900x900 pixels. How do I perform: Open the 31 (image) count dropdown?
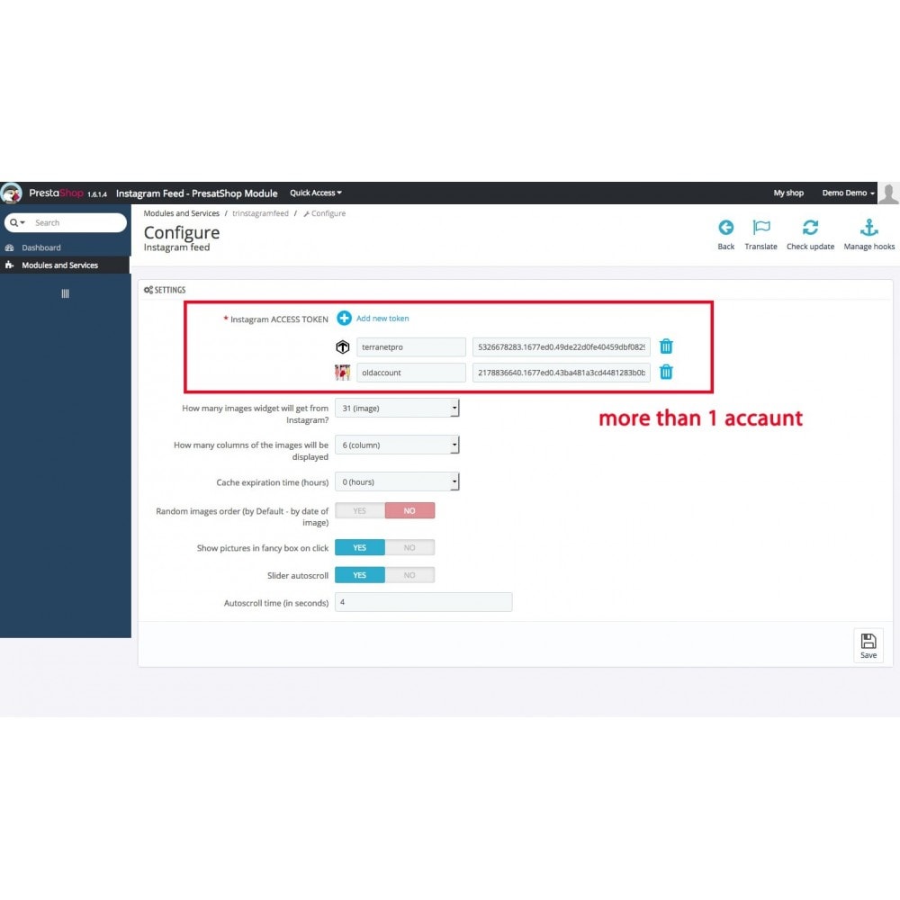397,408
